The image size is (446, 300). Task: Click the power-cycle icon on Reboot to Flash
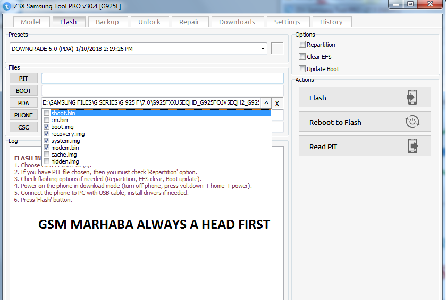point(412,122)
